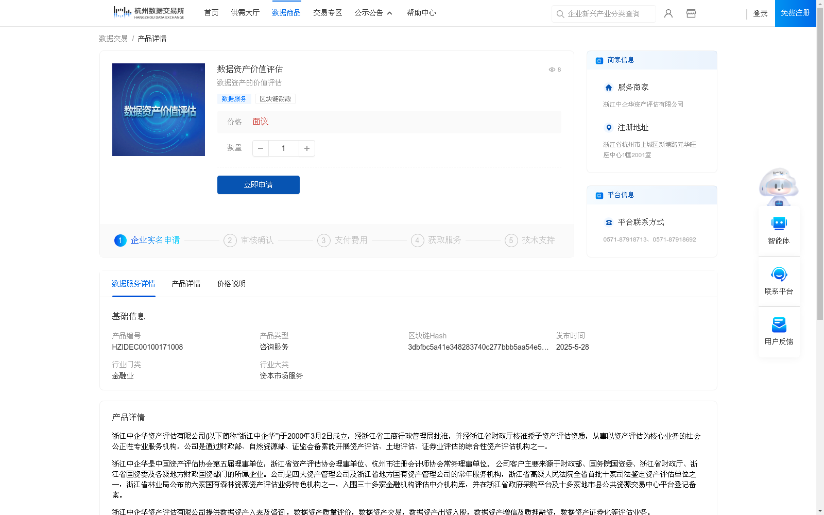Click the publish date 2025-5-28

(572, 347)
